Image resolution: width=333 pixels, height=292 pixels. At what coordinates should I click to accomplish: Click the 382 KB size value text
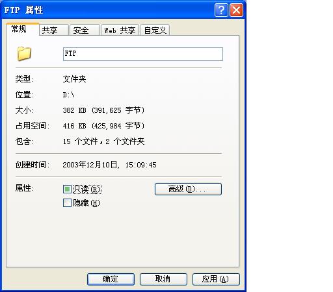(x=74, y=110)
